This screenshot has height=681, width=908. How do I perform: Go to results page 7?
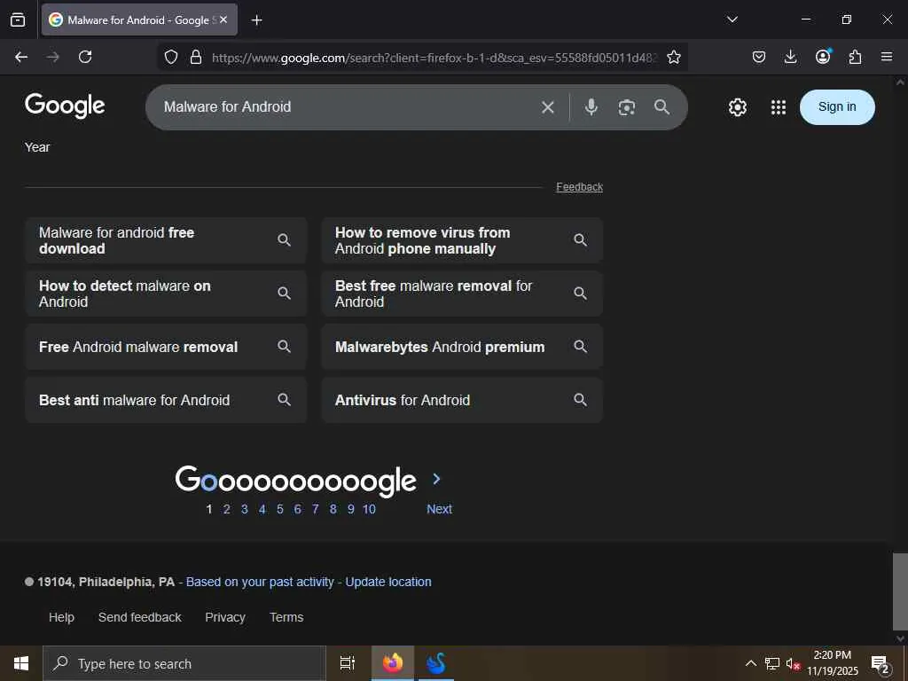(x=315, y=509)
